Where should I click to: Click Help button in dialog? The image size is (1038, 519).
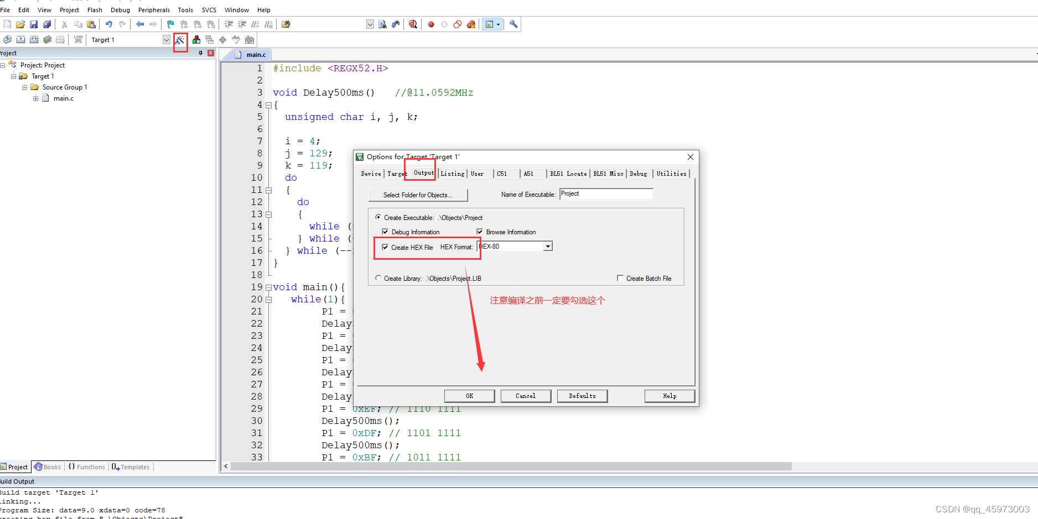669,396
